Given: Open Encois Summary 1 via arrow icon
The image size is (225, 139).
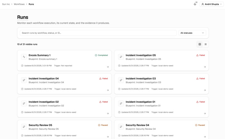Looking at the screenshot, I should 108,67.
